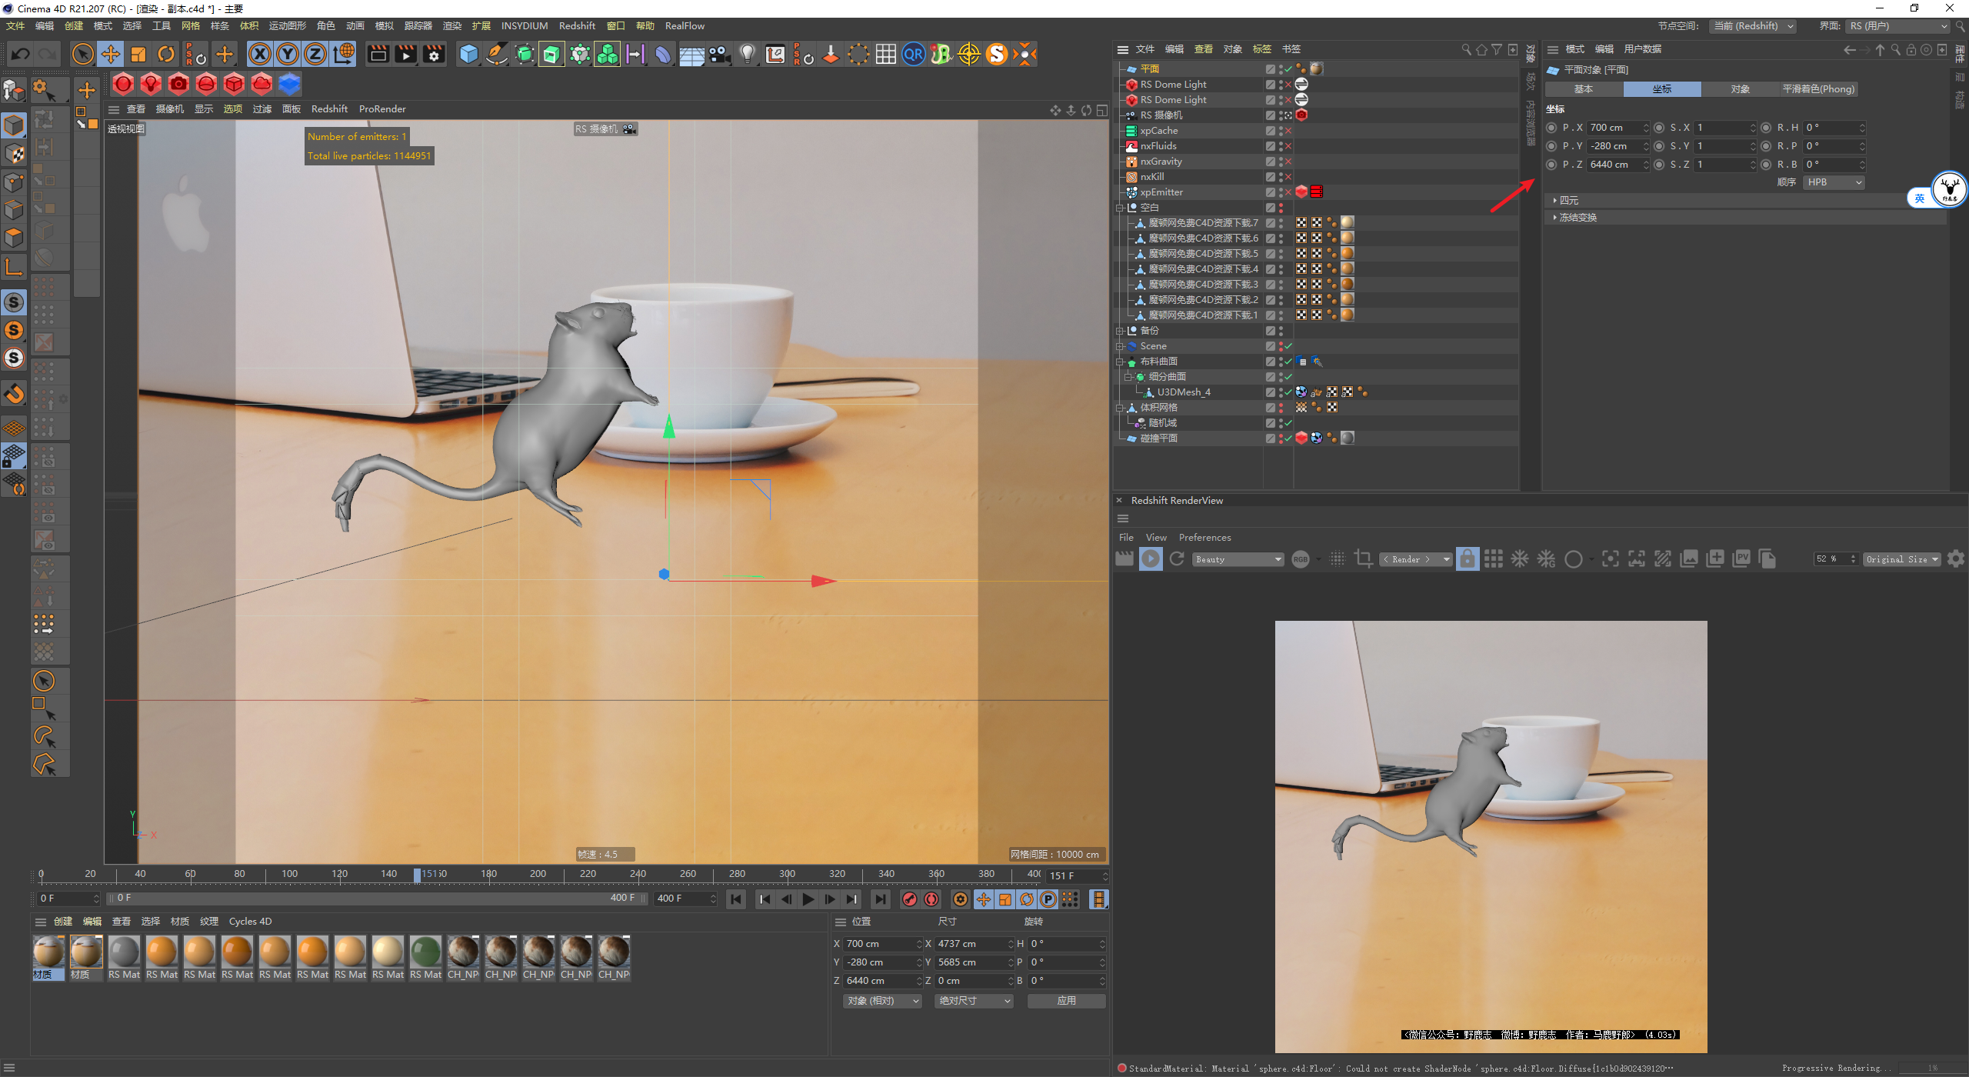Open the HPB rotation order dropdown
The height and width of the screenshot is (1077, 1969).
pos(1834,182)
